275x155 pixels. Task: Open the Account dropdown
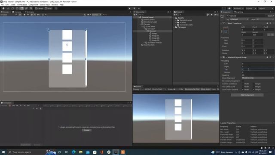pyautogui.click(x=238, y=8)
